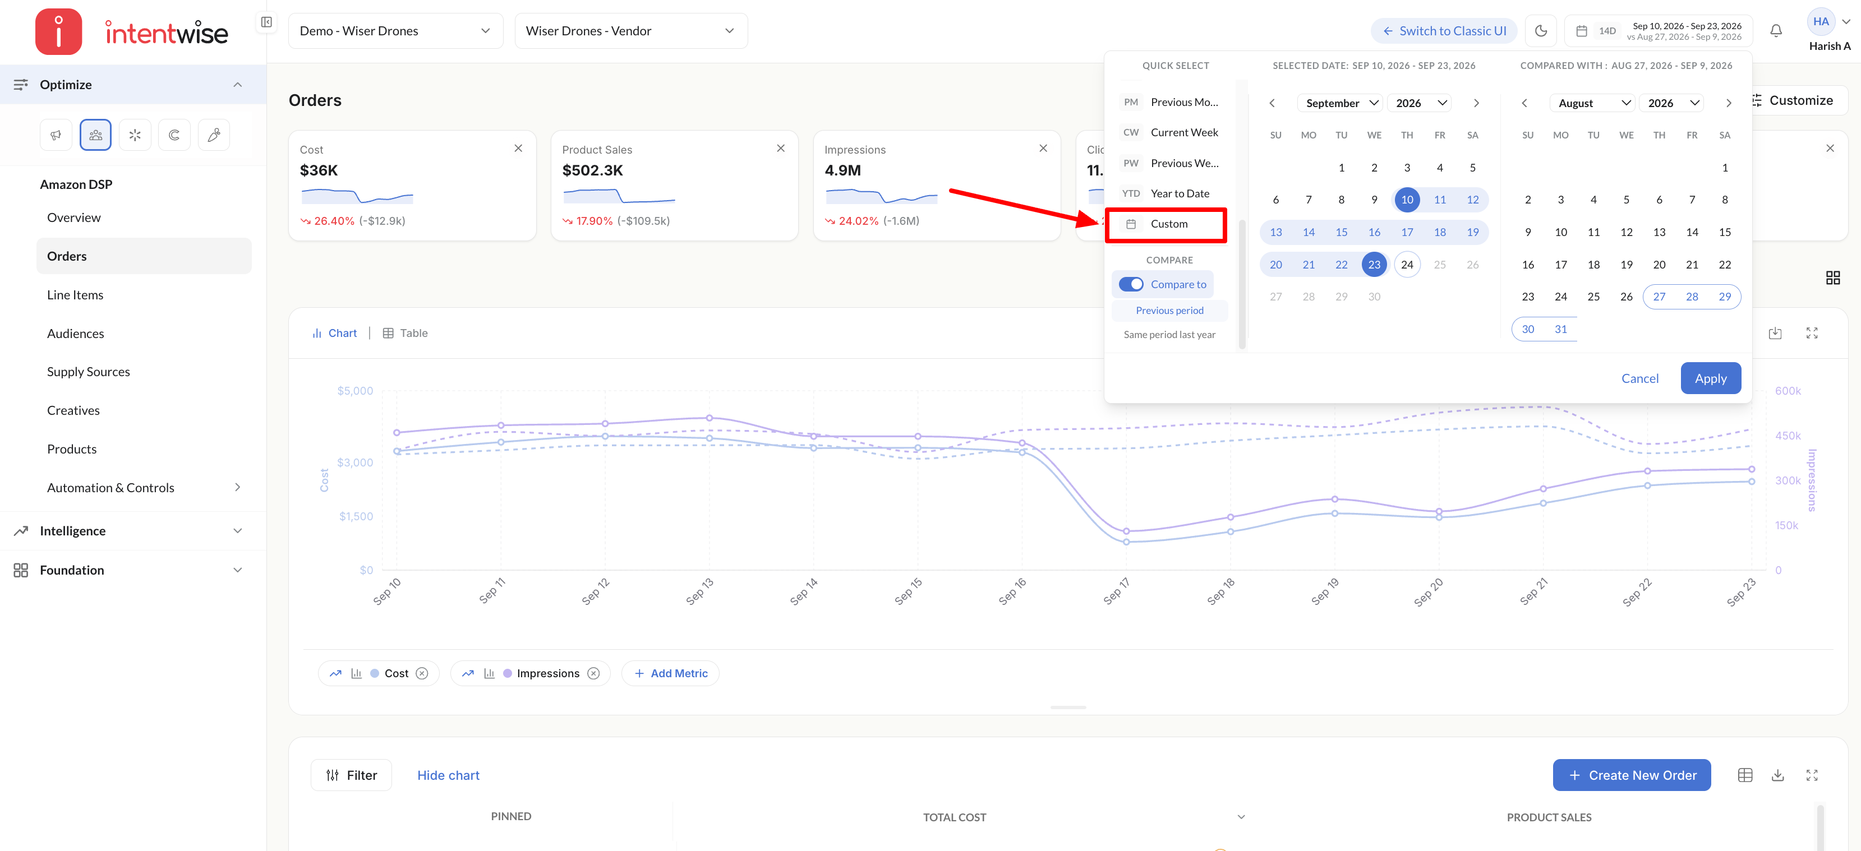Switch to the Table view tab
The height and width of the screenshot is (851, 1861).
click(x=406, y=334)
